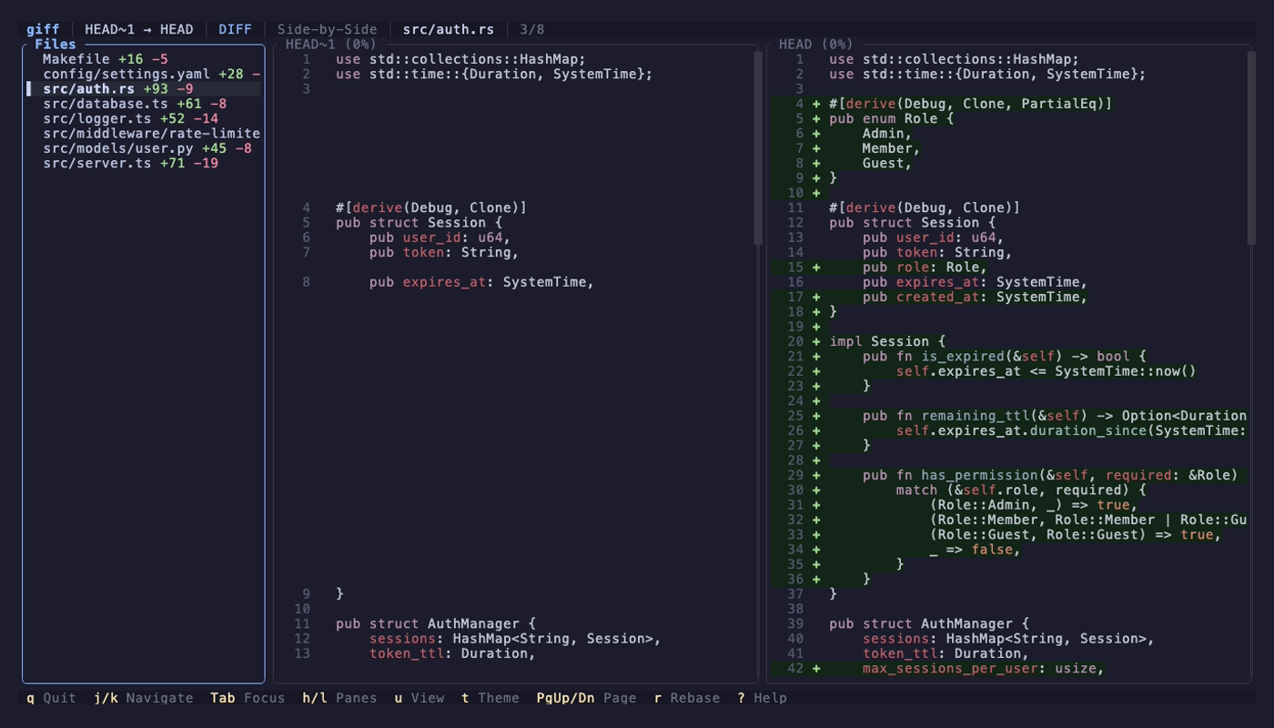
Task: Click '#[derive(Debug, Clone, PartialEq)]' line
Action: pyautogui.click(x=971, y=104)
